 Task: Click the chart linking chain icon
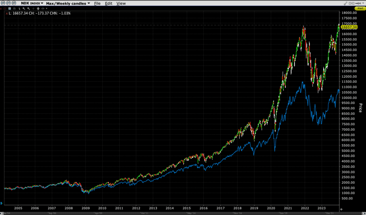351,3
